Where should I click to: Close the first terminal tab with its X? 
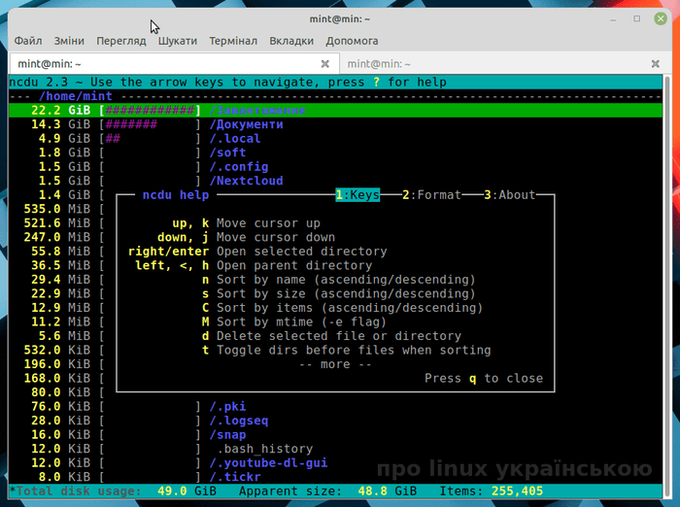324,64
